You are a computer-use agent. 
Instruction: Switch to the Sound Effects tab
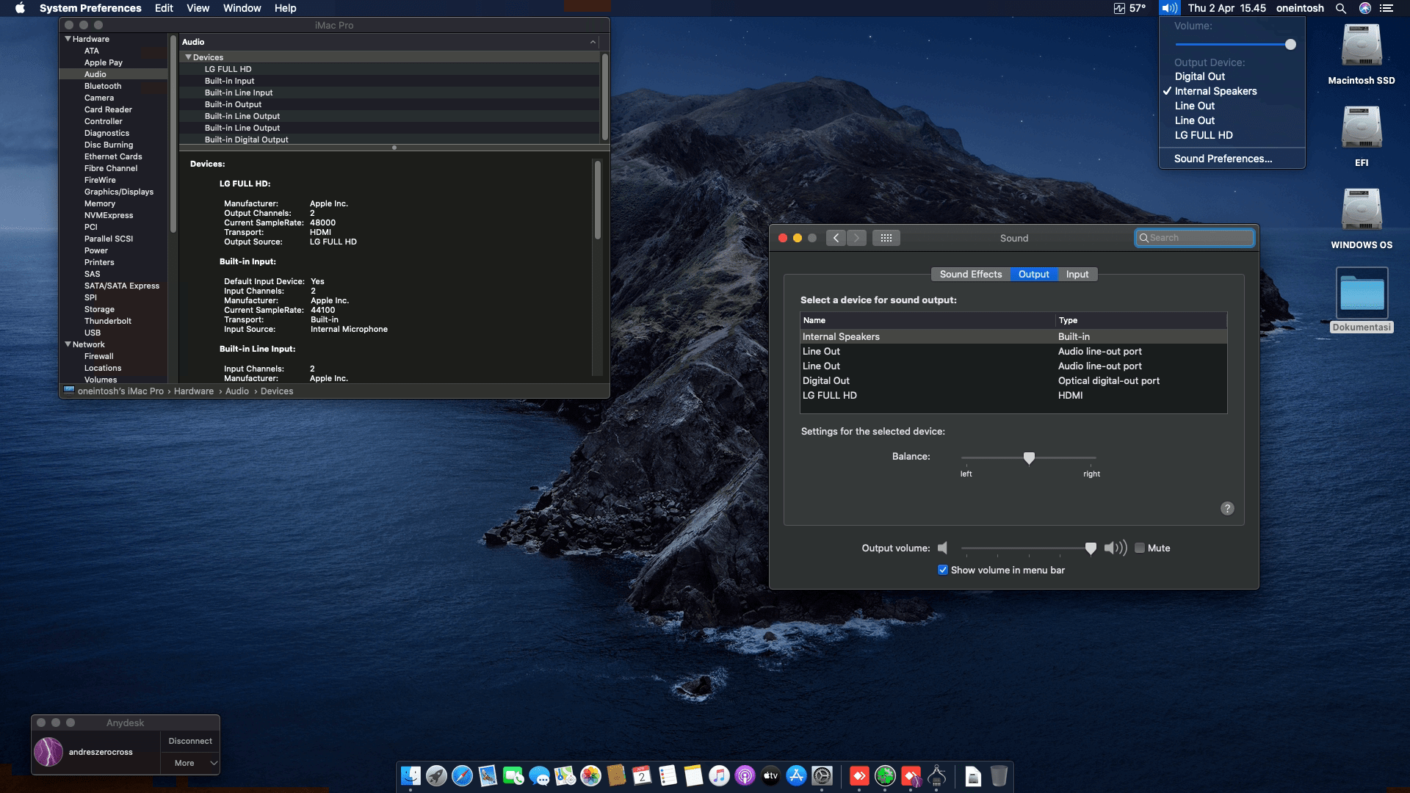(x=970, y=274)
